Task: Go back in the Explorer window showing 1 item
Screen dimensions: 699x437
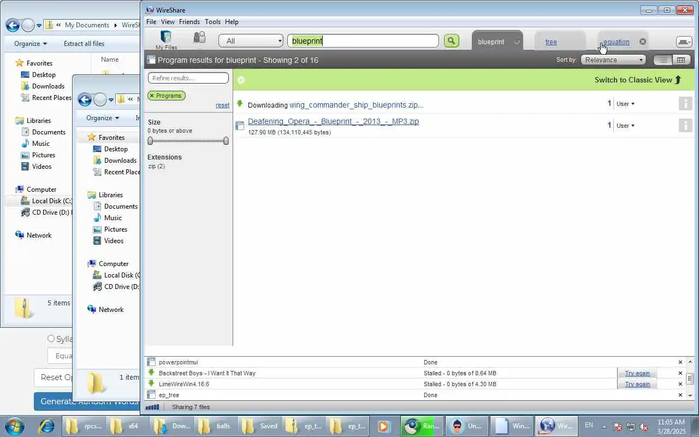Action: [x=85, y=99]
